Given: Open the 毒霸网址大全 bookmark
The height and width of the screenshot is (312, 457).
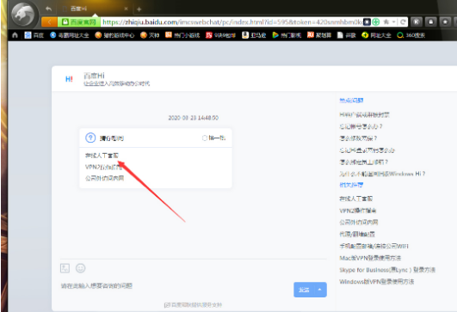Looking at the screenshot, I should (x=70, y=35).
